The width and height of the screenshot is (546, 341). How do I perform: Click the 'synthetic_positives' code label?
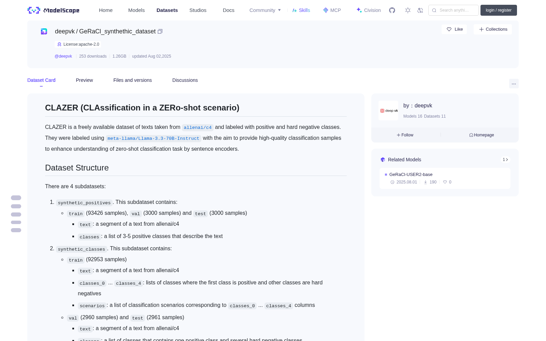[x=84, y=203]
